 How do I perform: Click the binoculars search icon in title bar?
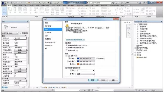tap(113, 3)
